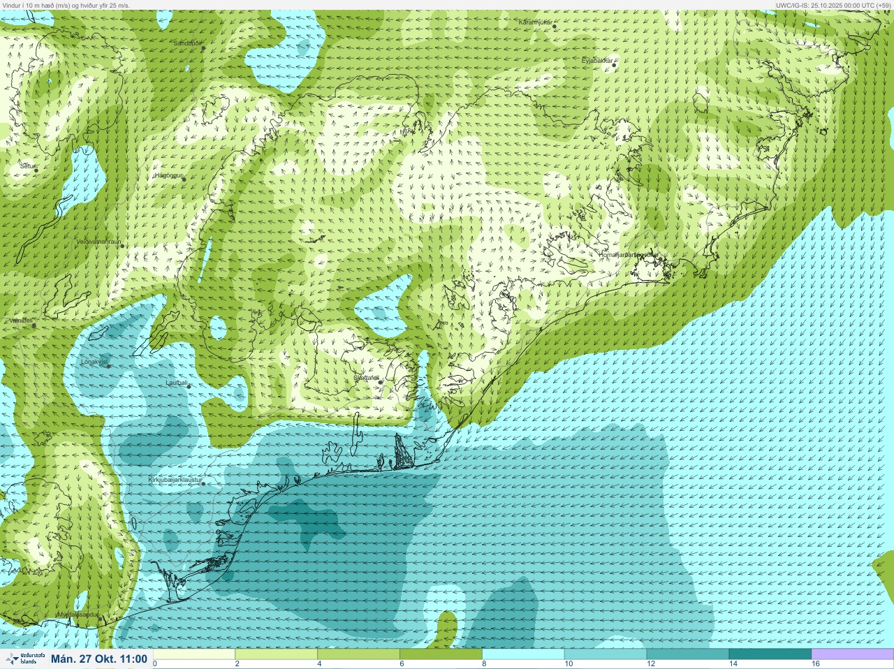Click the Veðurstofa Íslands logo
The image size is (894, 669).
(x=24, y=659)
